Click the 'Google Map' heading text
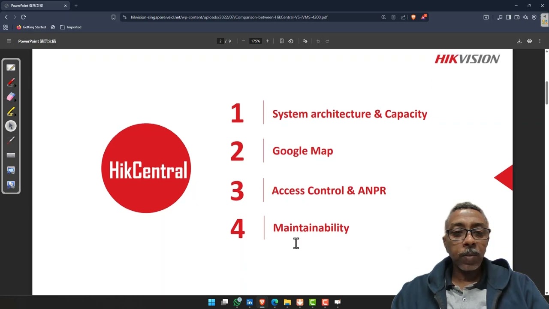 tap(302, 151)
